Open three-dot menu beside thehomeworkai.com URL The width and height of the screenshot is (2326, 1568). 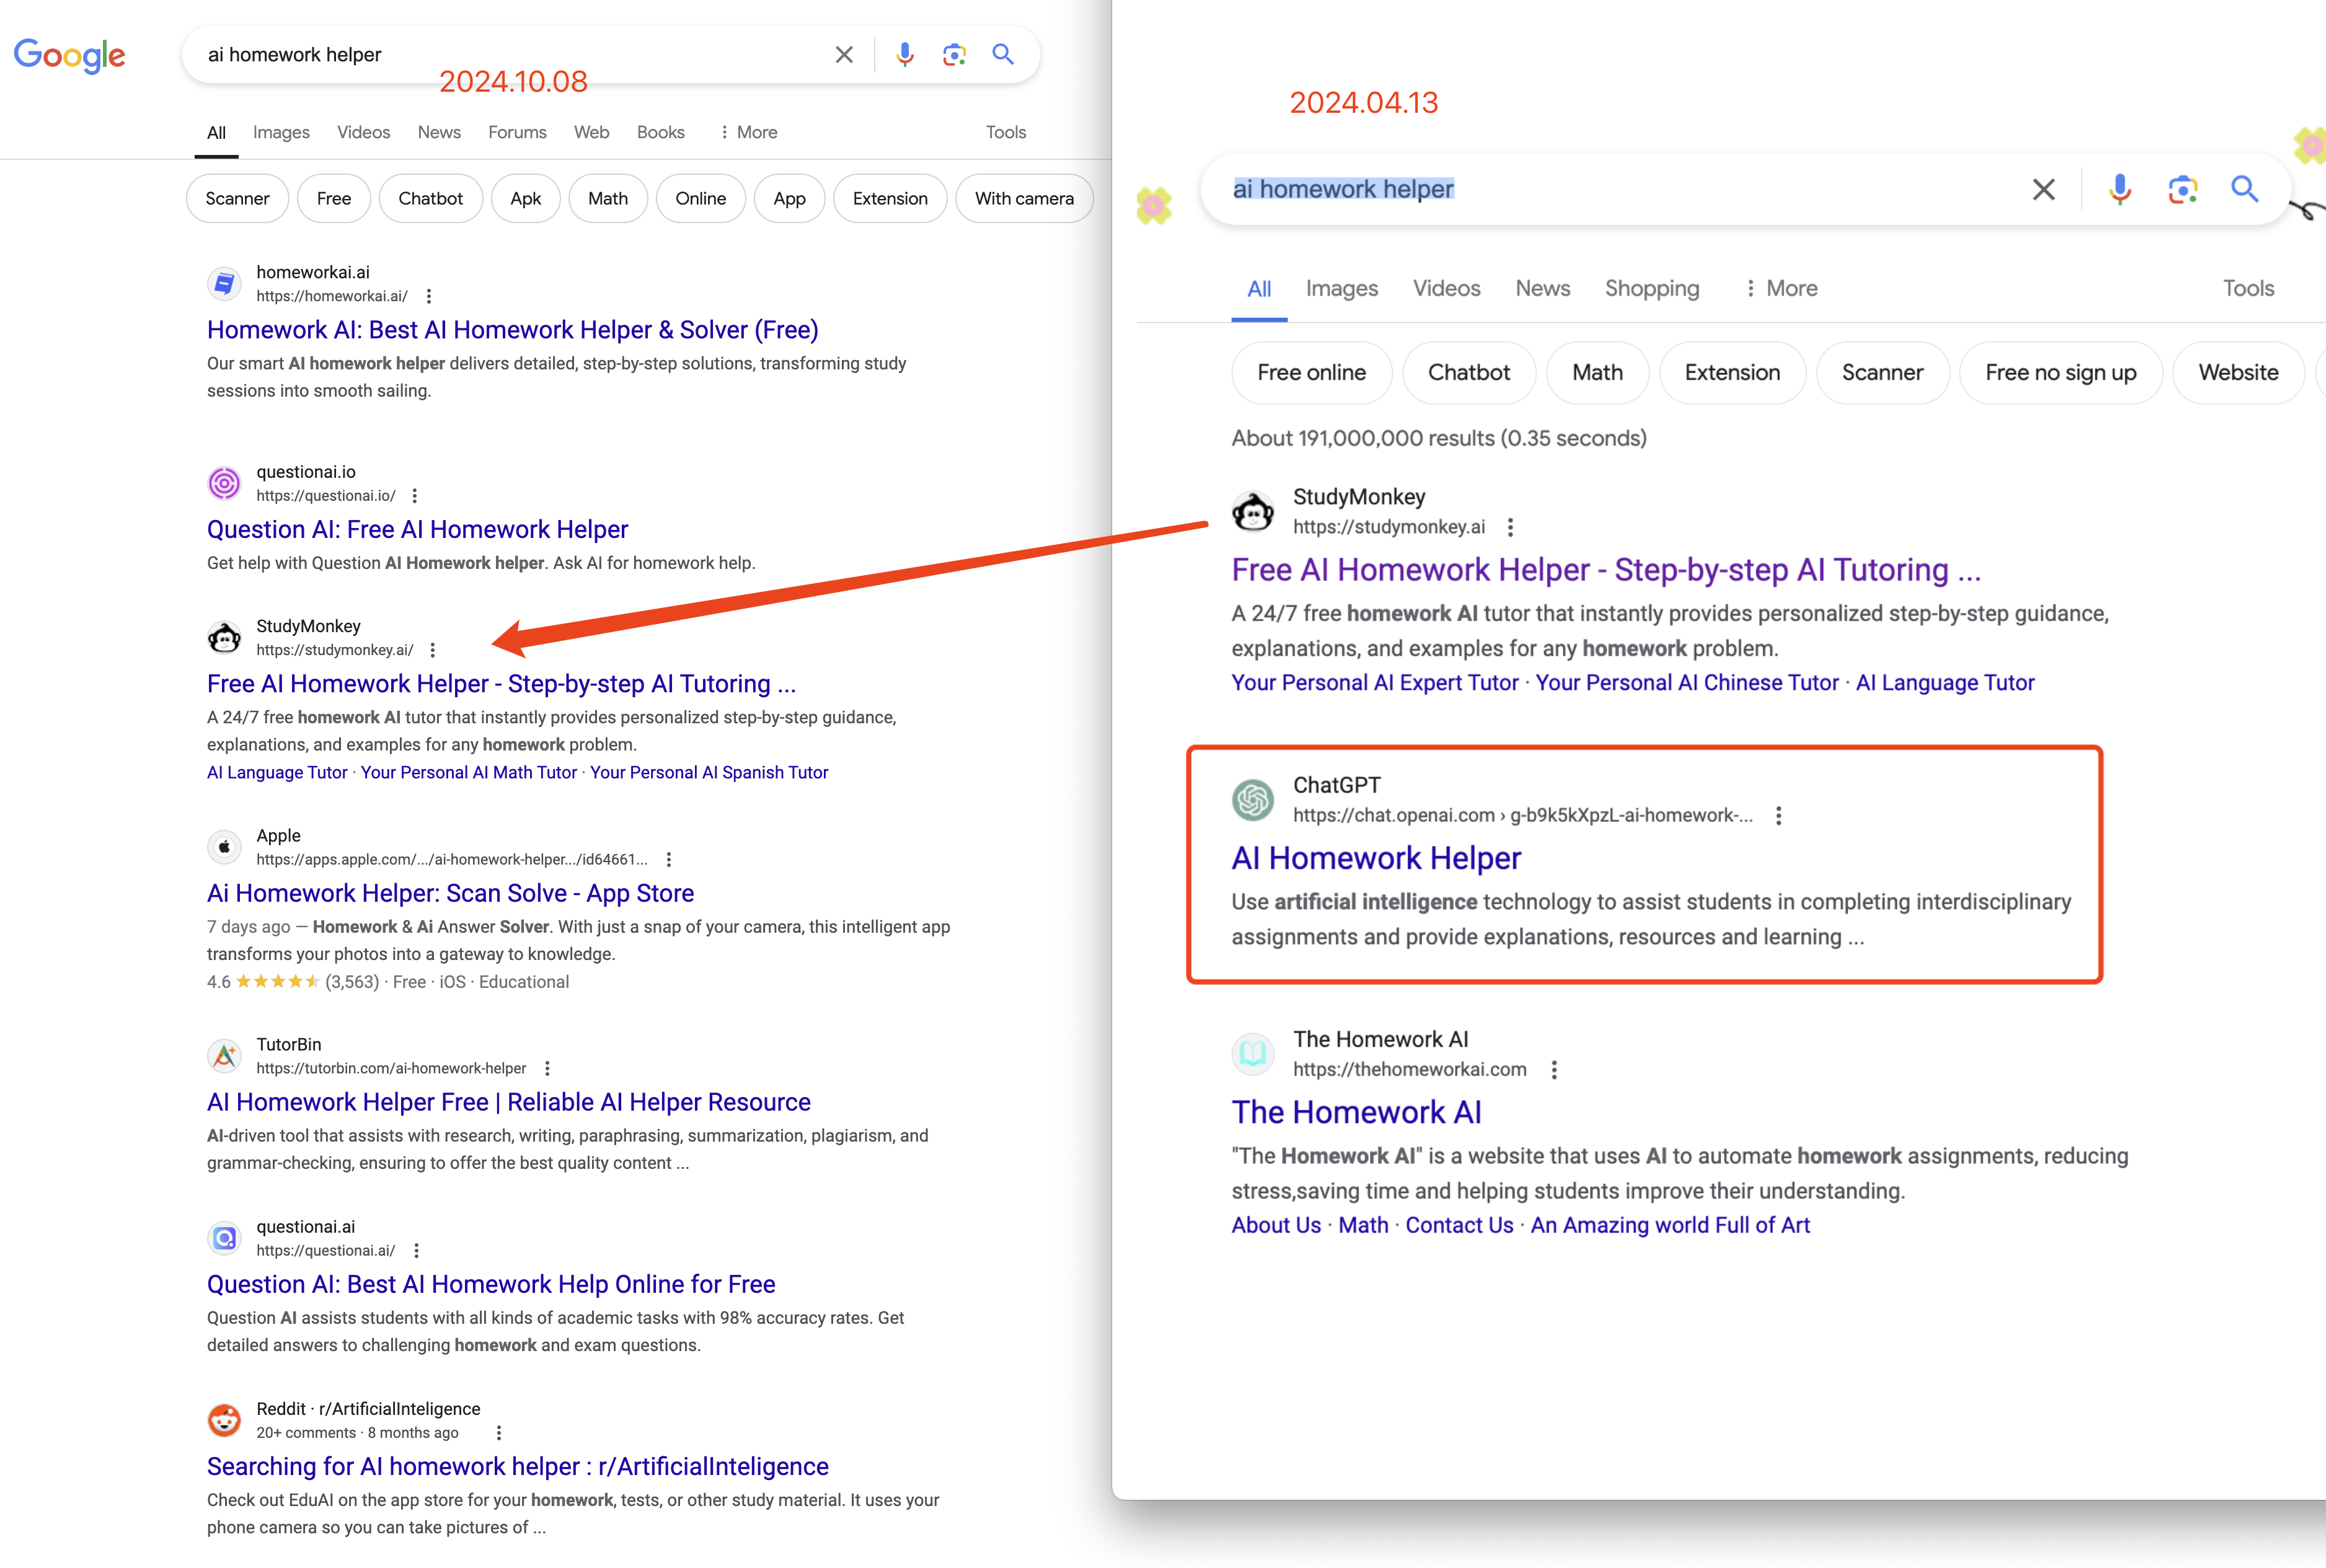1554,1069
